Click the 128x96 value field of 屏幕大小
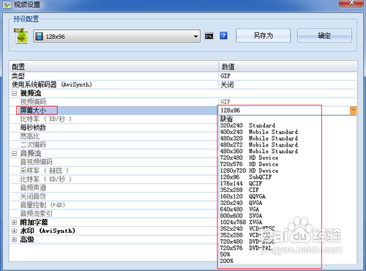 (x=284, y=111)
